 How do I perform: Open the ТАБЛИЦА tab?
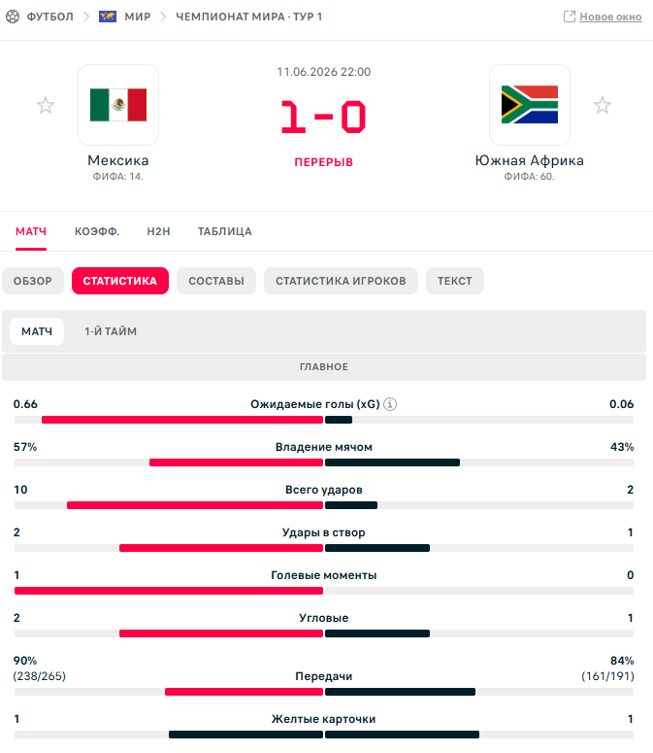[x=225, y=231]
